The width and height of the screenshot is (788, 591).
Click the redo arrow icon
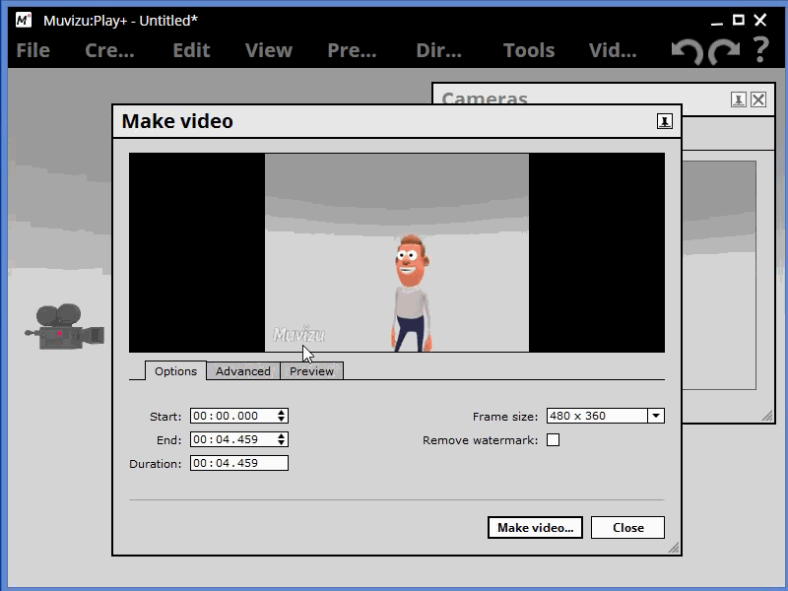724,52
